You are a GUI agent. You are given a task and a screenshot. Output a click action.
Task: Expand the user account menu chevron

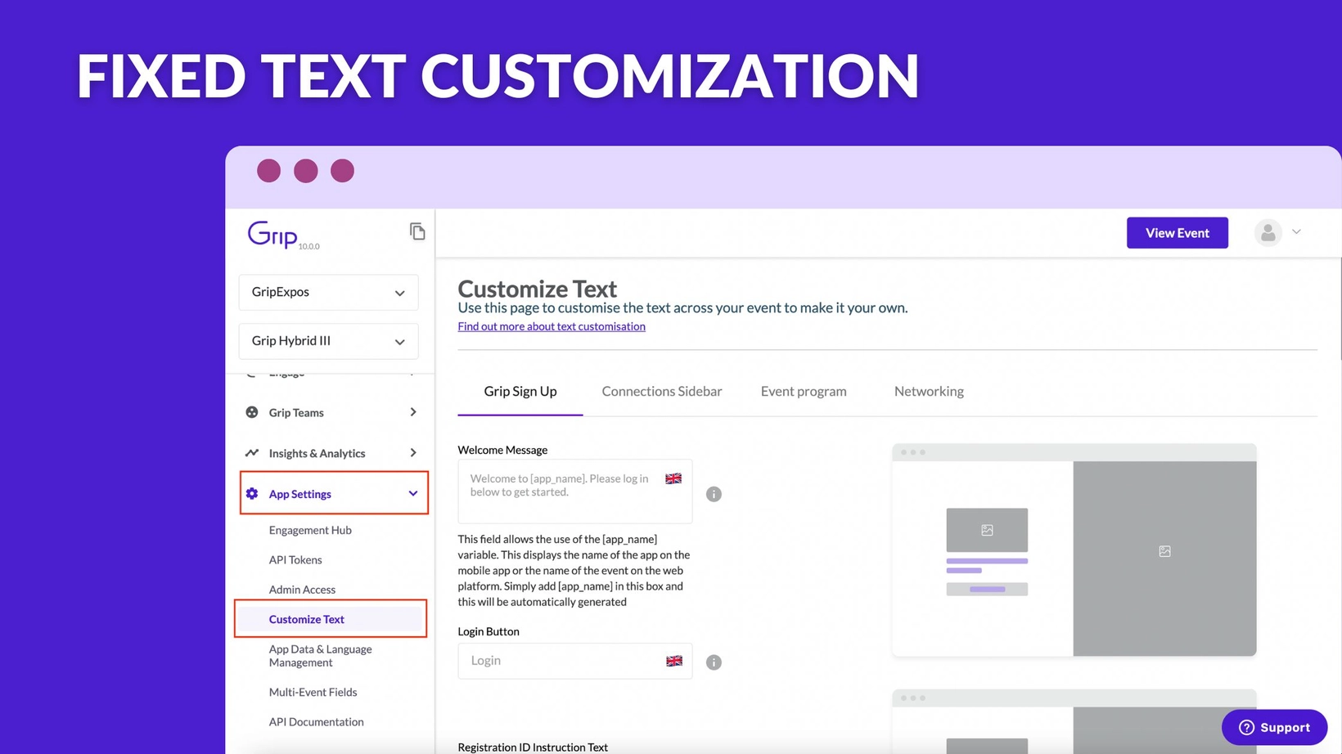(1297, 232)
